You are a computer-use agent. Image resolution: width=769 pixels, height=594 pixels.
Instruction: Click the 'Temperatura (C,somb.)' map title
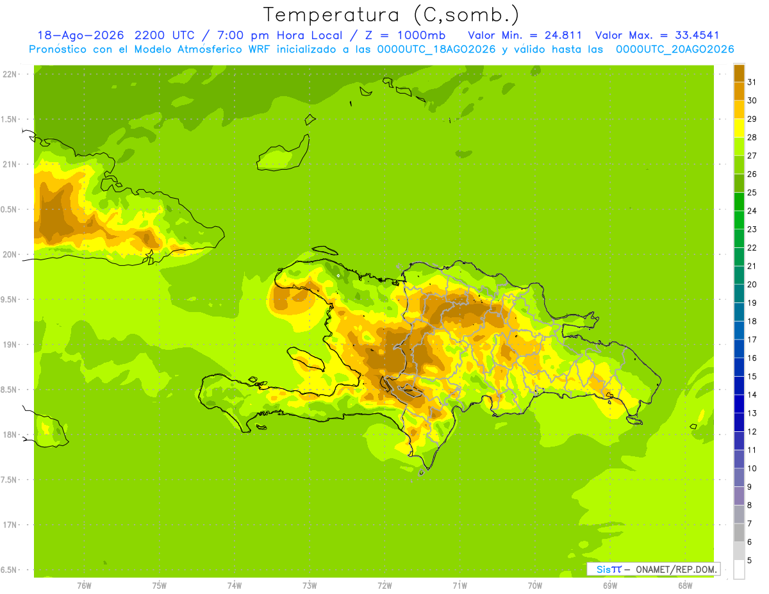point(390,15)
